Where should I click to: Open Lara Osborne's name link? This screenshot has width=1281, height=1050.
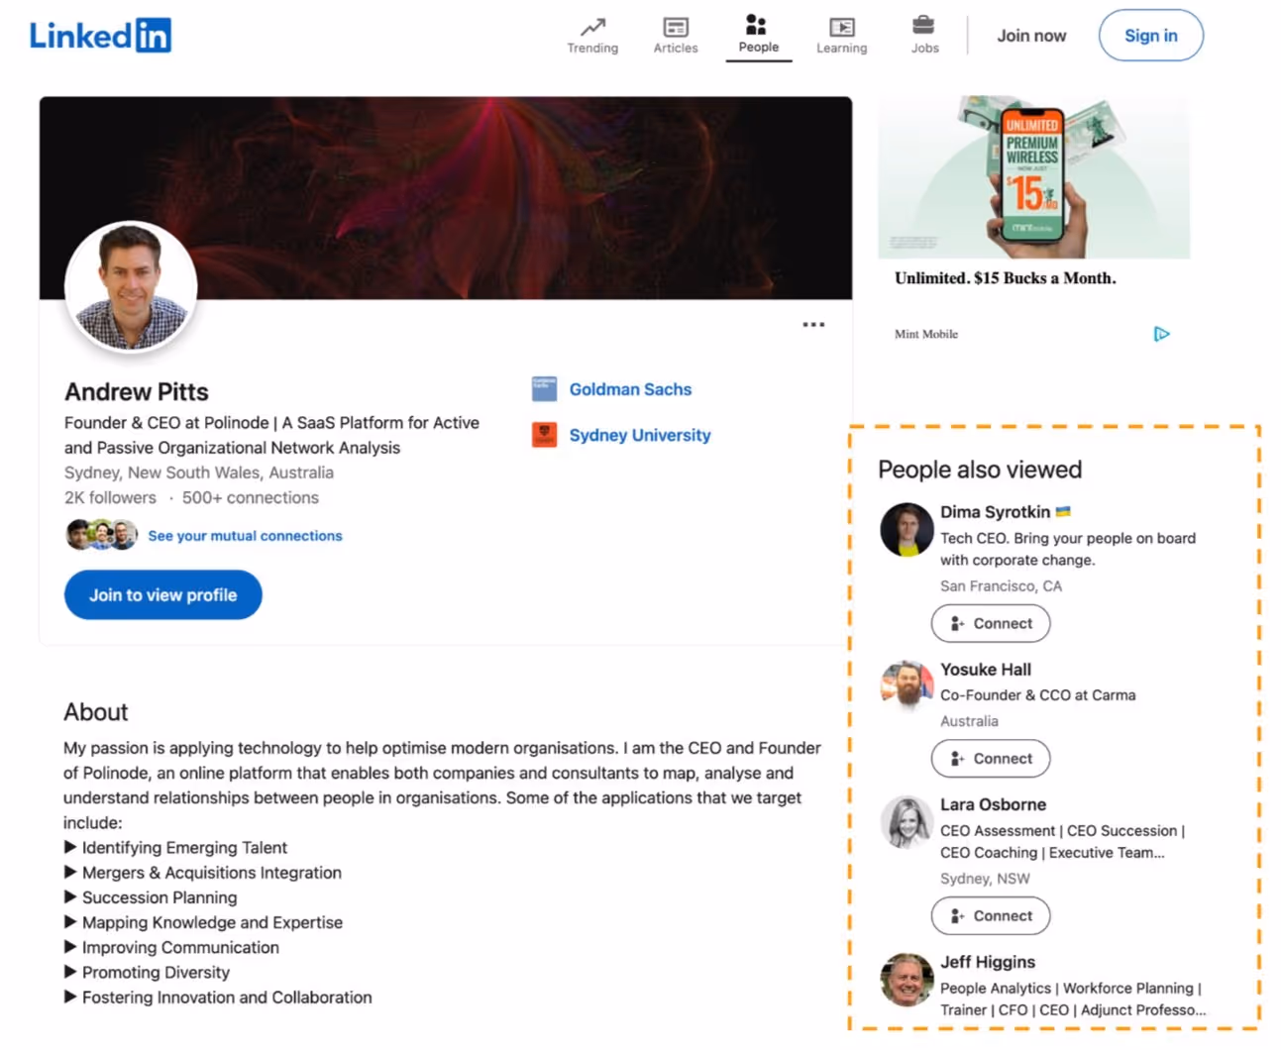pos(993,804)
